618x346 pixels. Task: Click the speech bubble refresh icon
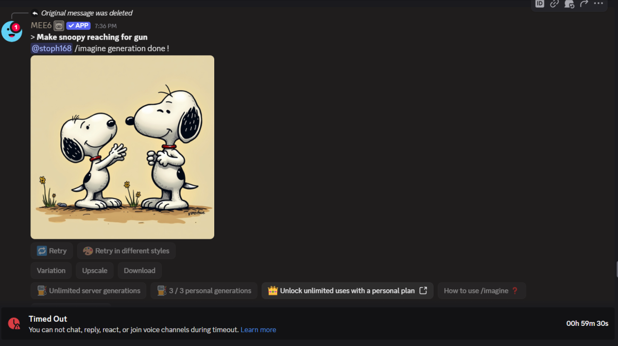(x=569, y=4)
